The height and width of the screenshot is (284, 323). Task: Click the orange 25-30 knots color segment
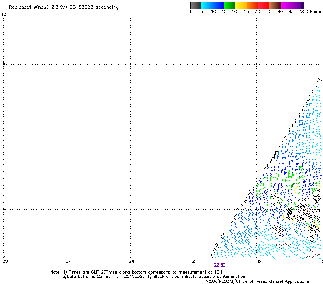252,5
